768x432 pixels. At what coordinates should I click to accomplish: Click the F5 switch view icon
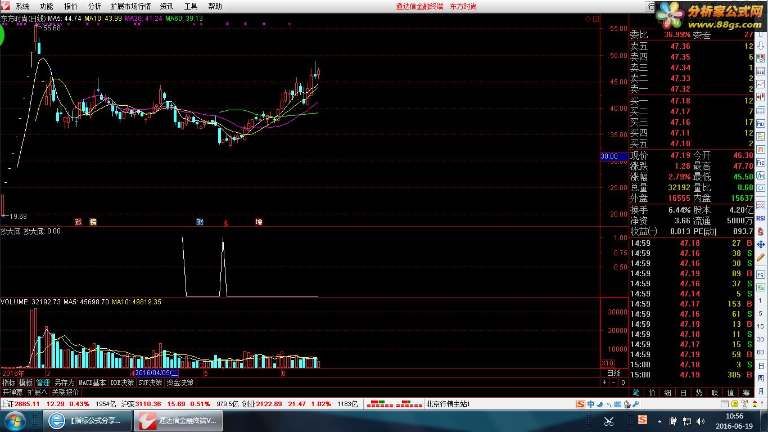[760, 275]
